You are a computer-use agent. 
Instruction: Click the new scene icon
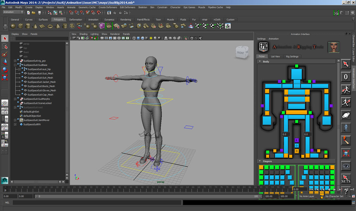point(28,13)
